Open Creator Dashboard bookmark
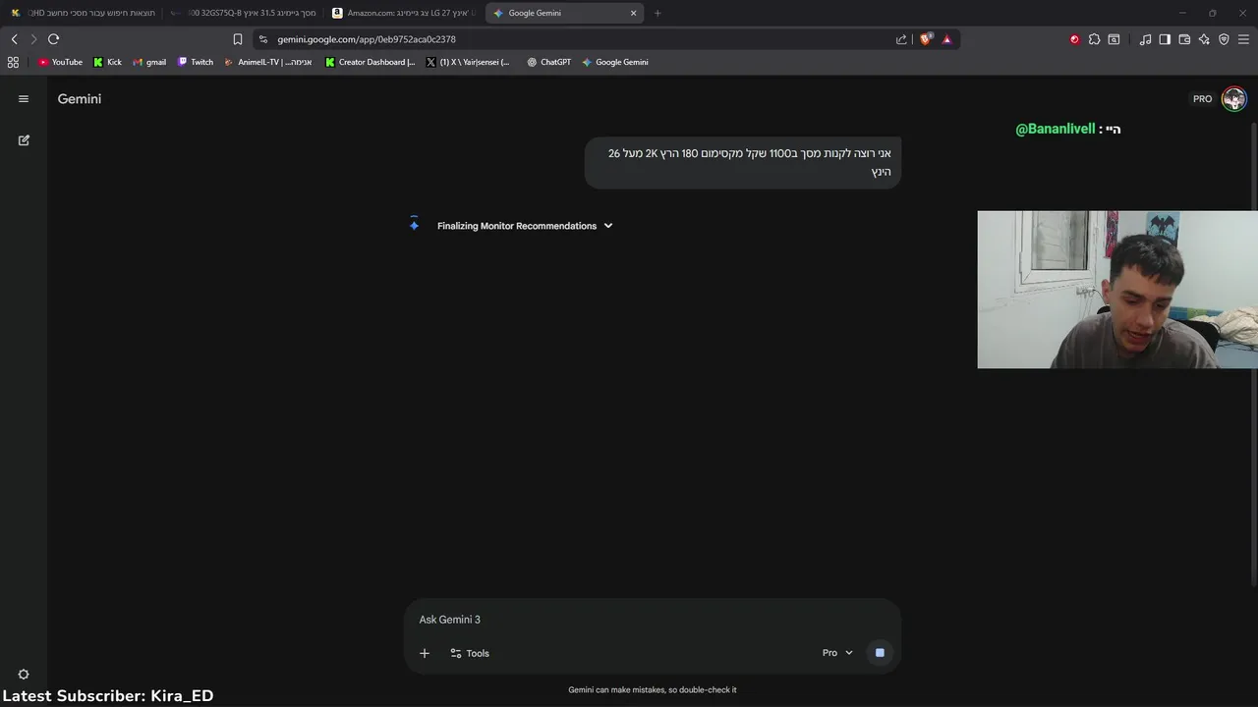This screenshot has width=1258, height=707. pos(371,62)
